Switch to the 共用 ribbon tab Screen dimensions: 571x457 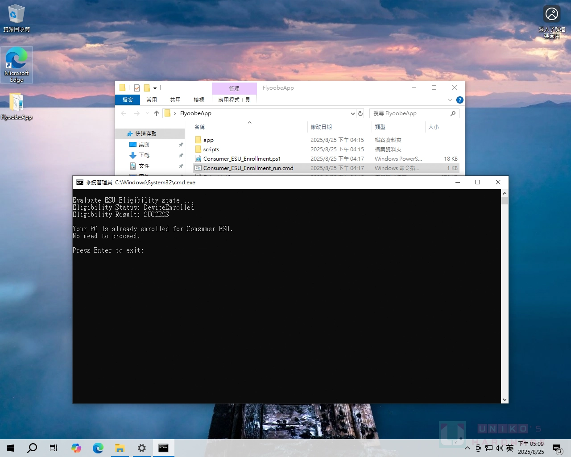click(175, 100)
